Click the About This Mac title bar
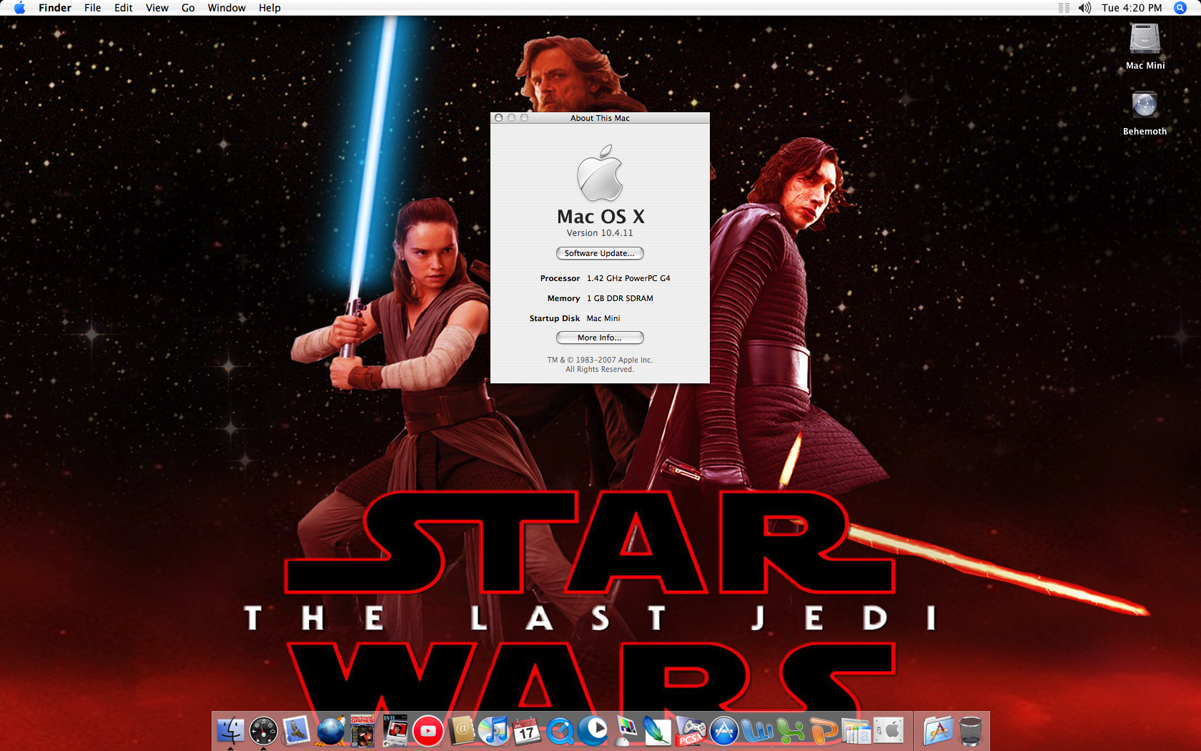This screenshot has height=751, width=1201. click(x=600, y=118)
